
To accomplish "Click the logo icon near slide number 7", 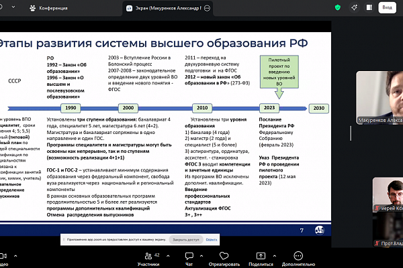I will (x=320, y=230).
